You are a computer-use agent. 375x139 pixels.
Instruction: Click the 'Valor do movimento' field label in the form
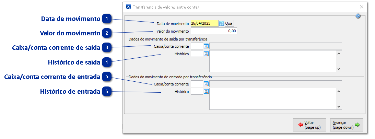coord(173,31)
